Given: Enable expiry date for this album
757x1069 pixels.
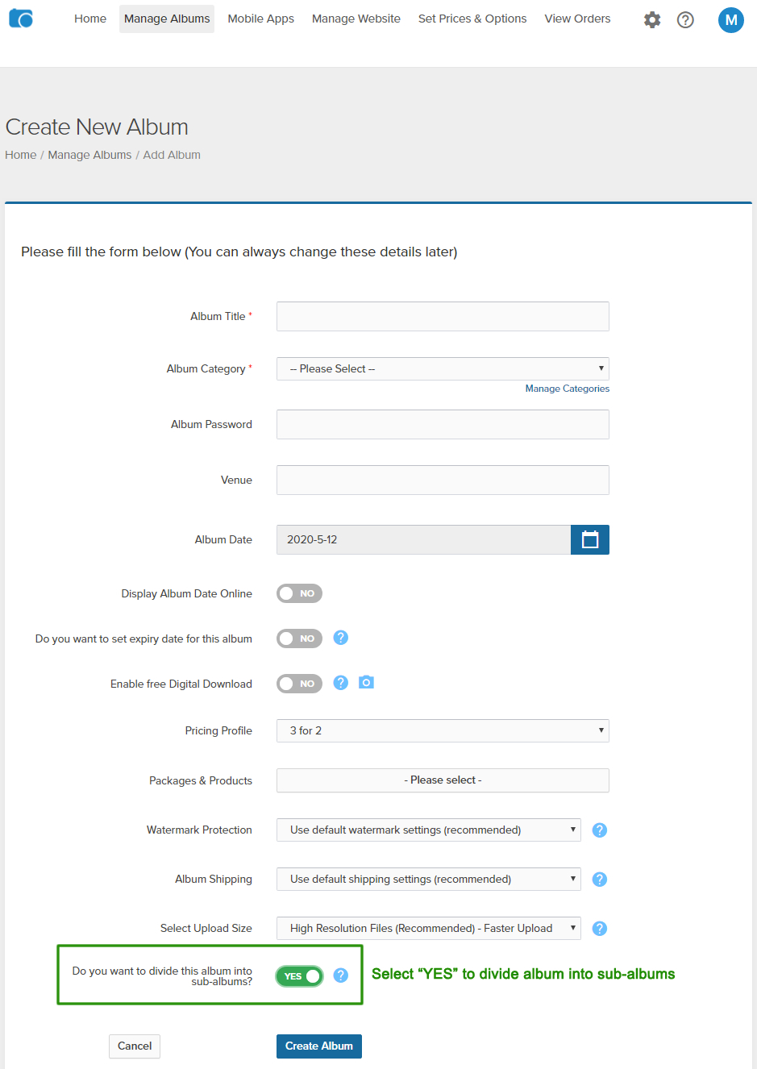Looking at the screenshot, I should pos(299,638).
